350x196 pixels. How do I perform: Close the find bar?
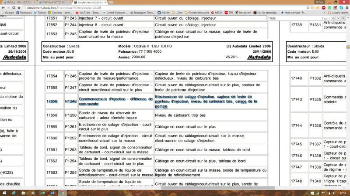pos(343,18)
